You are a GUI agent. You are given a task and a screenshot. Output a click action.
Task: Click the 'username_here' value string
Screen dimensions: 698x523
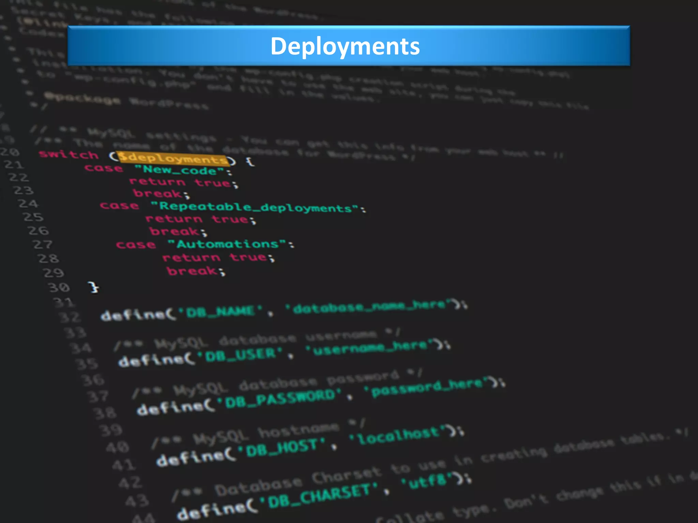[370, 348]
